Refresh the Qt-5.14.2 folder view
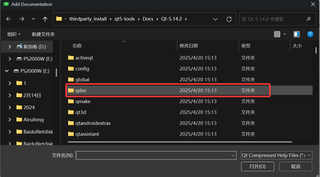The height and width of the screenshot is (177, 320). coord(229,19)
